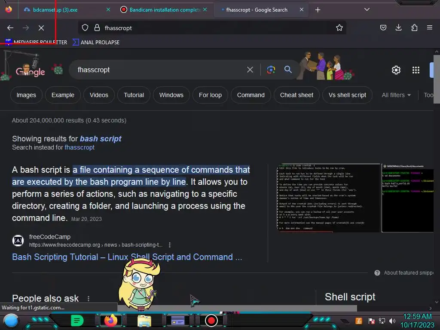
Task: Open the system volume speaker icon
Action: (x=392, y=321)
